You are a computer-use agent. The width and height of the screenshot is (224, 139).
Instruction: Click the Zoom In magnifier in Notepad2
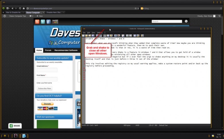tap(127, 36)
